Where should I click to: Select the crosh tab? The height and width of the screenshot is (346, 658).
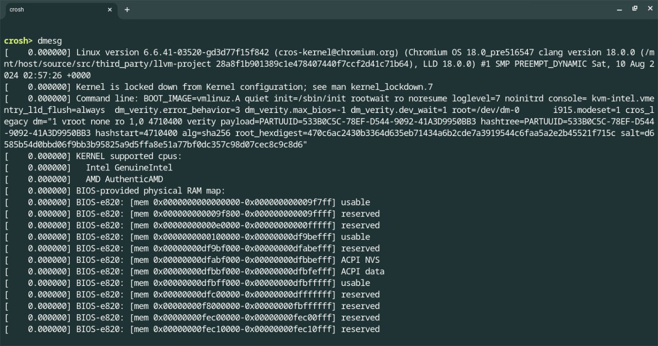click(58, 10)
